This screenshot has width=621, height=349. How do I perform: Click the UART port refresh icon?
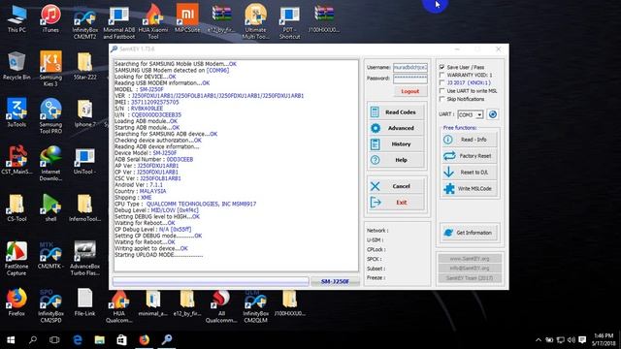click(492, 114)
